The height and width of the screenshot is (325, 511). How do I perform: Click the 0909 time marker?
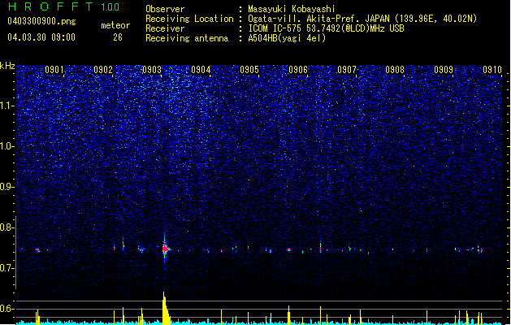pos(444,70)
